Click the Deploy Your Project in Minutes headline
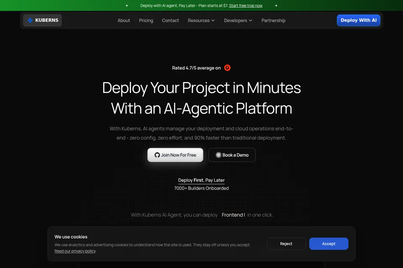Image resolution: width=403 pixels, height=268 pixels. click(201, 88)
